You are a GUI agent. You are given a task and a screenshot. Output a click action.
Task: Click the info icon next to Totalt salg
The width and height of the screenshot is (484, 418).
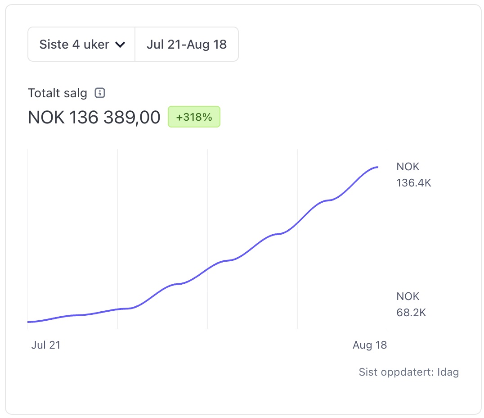point(100,93)
